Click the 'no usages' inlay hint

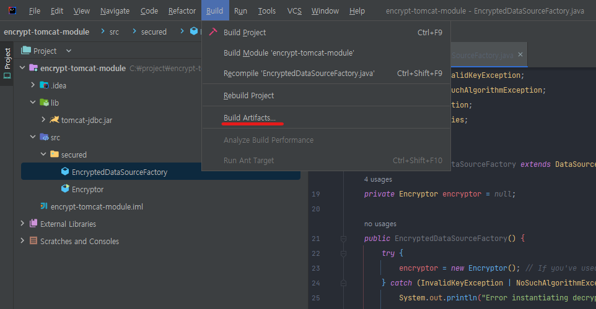click(380, 224)
